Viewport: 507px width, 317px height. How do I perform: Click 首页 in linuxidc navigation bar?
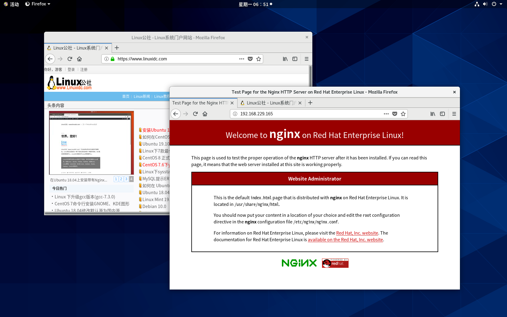click(x=126, y=96)
